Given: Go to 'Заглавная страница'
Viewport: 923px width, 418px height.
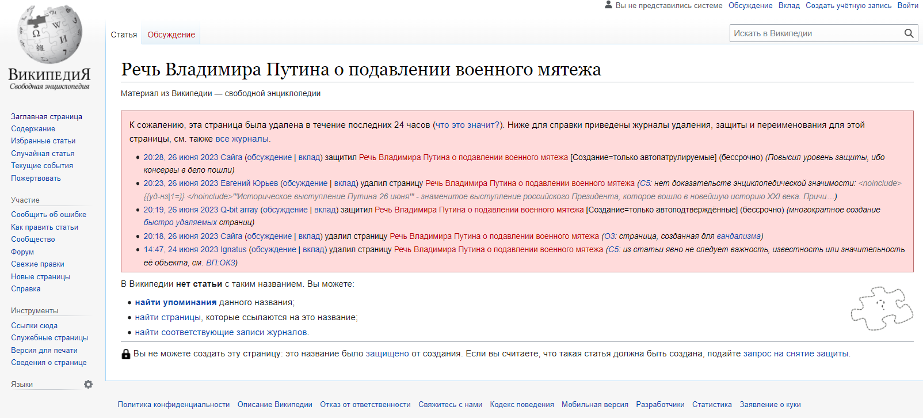Looking at the screenshot, I should 47,116.
